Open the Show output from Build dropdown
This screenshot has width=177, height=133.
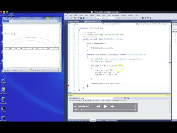tap(97, 98)
